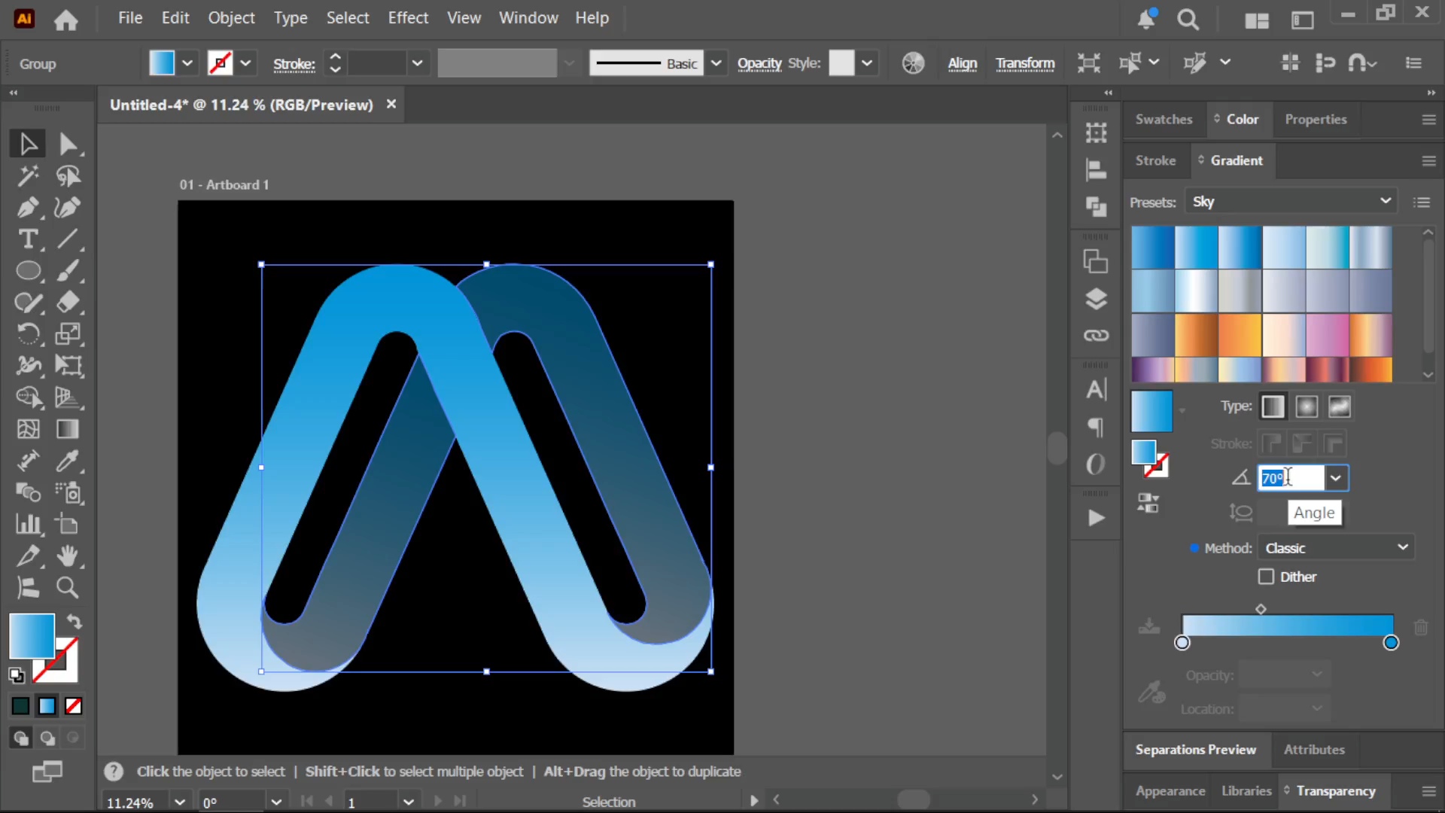
Task: Click the gradient angle input field
Action: tap(1291, 478)
